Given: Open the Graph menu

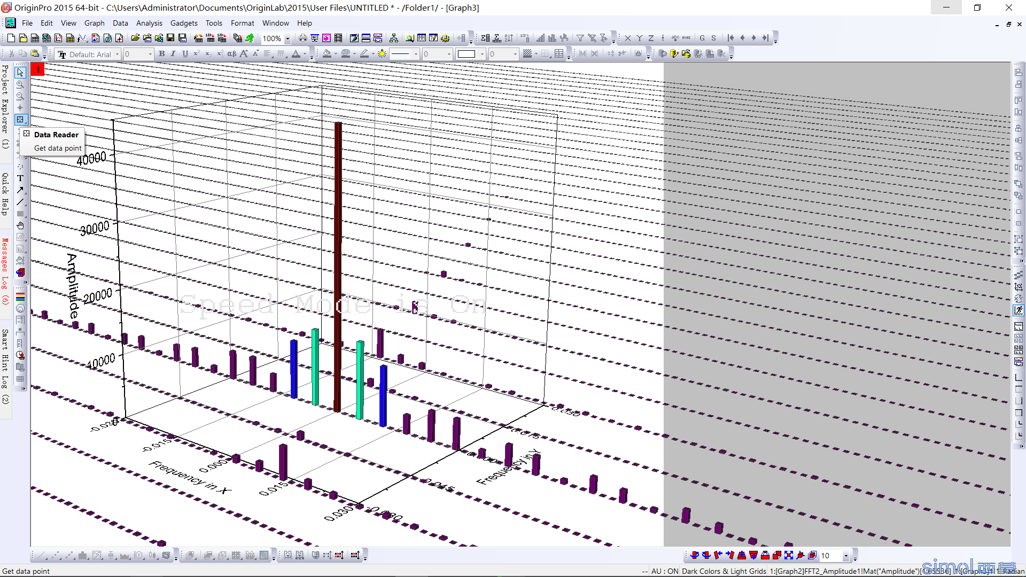Looking at the screenshot, I should click(x=94, y=23).
